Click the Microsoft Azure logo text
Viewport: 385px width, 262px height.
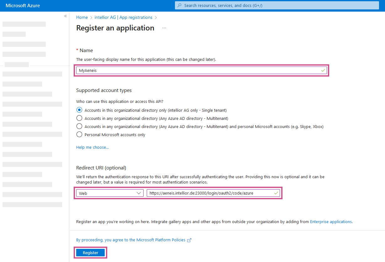pos(23,6)
